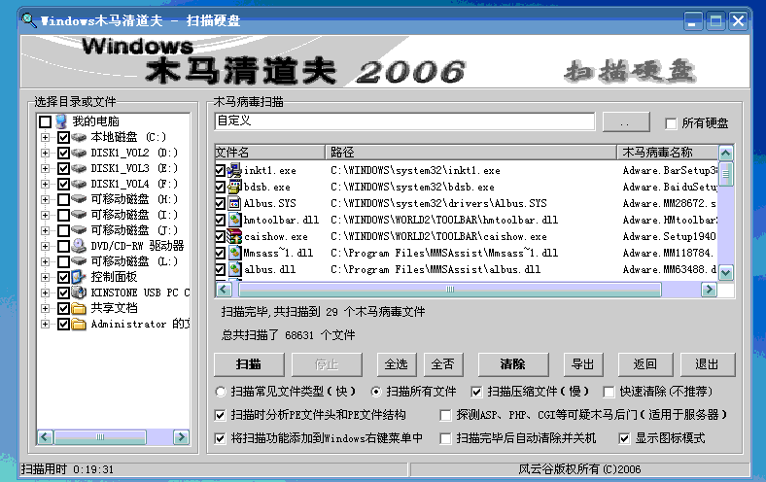Enable 探测ASP、PHP、CGI后门 checkbox
This screenshot has height=482, width=766.
(445, 415)
